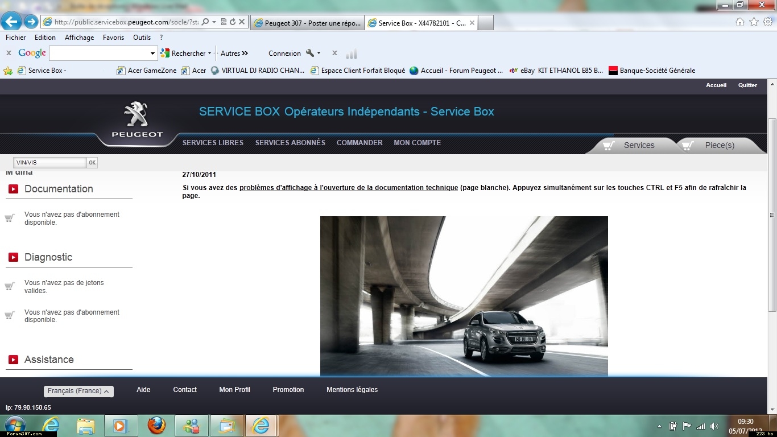Click the signal bars icon in Google toolbar

click(352, 54)
